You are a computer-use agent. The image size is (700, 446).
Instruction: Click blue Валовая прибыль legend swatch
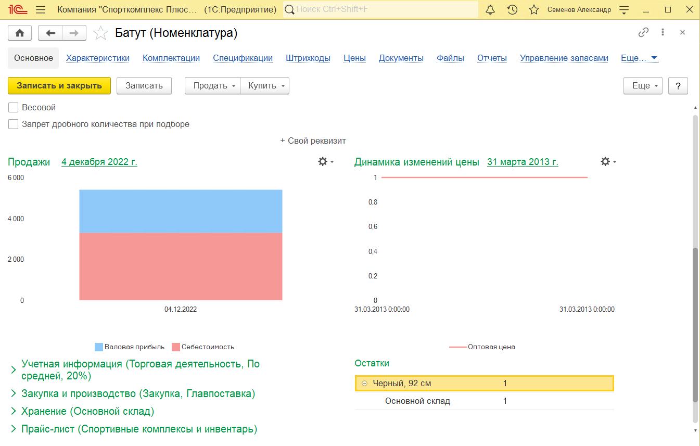99,347
